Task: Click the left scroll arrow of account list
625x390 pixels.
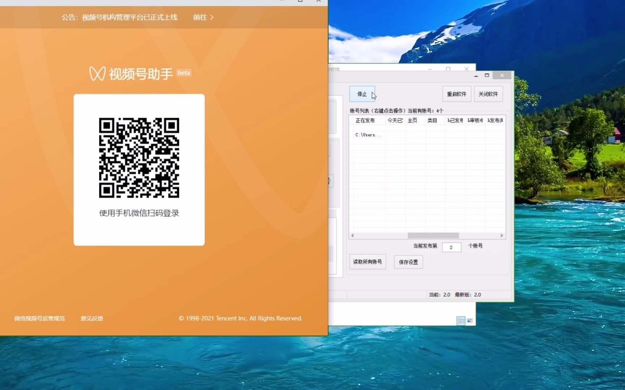Action: tap(352, 235)
